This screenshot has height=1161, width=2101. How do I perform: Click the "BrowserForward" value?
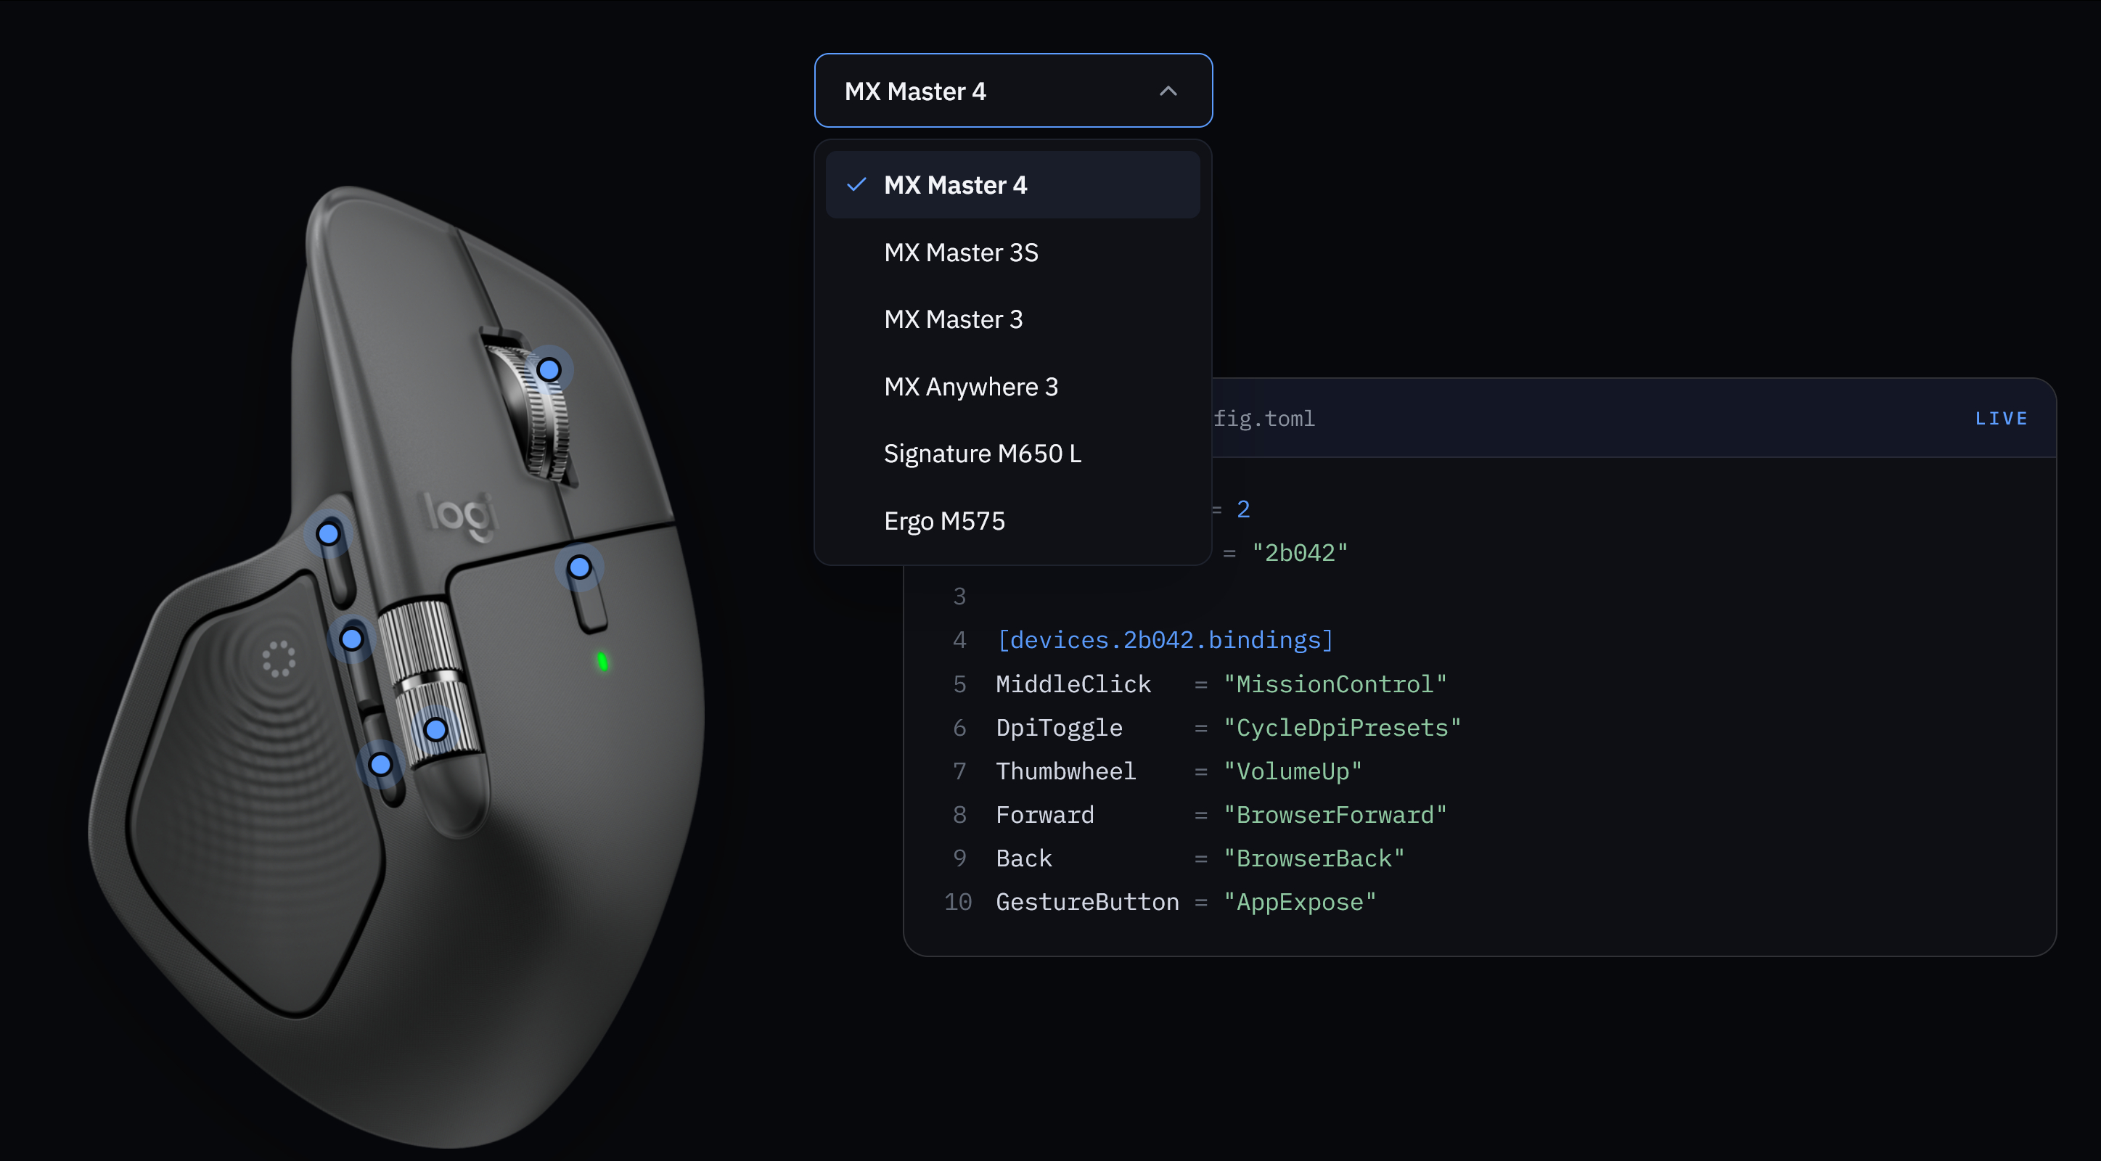(x=1335, y=814)
